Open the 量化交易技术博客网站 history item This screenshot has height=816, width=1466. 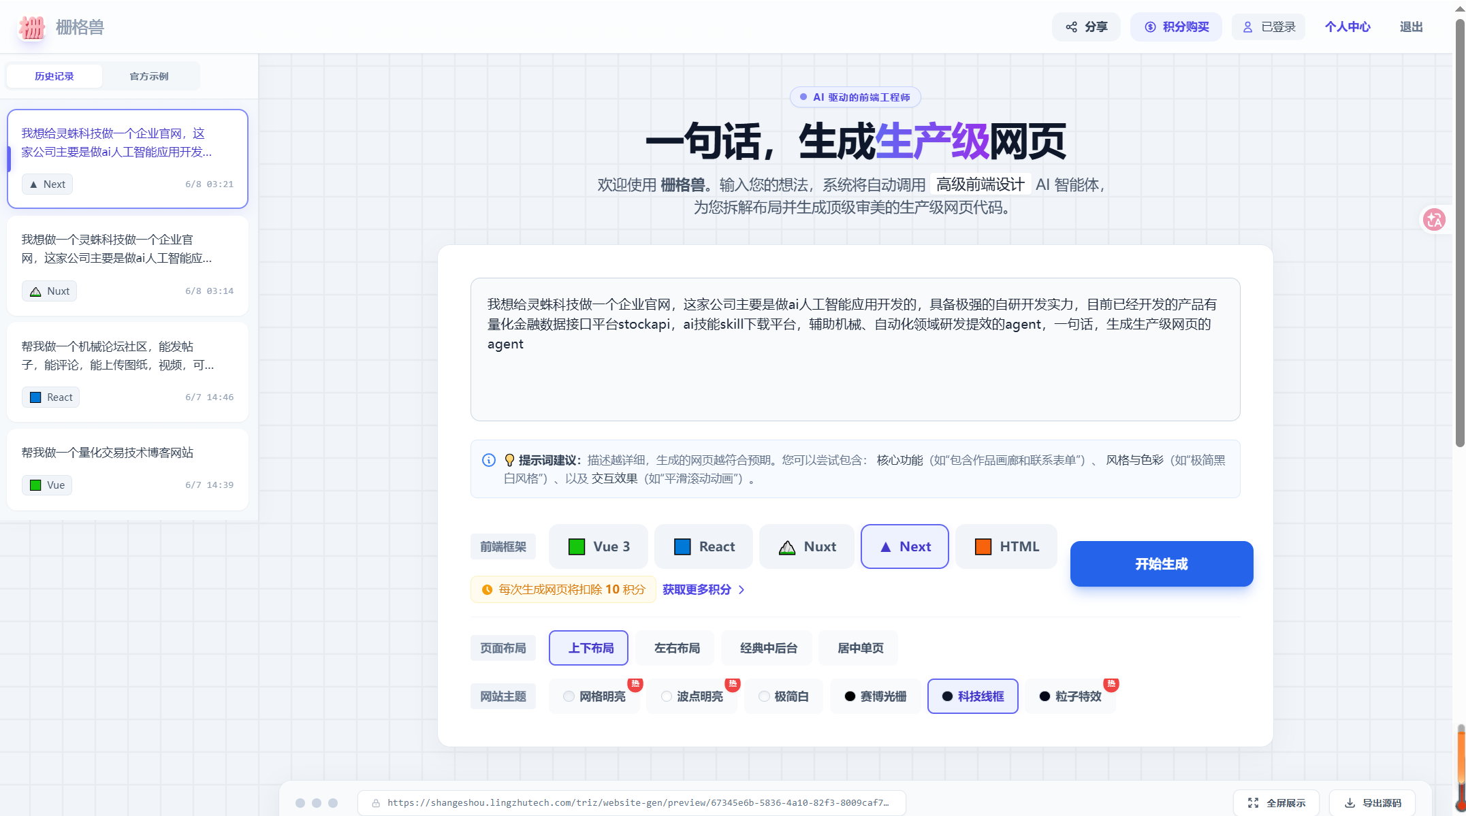[x=127, y=470]
